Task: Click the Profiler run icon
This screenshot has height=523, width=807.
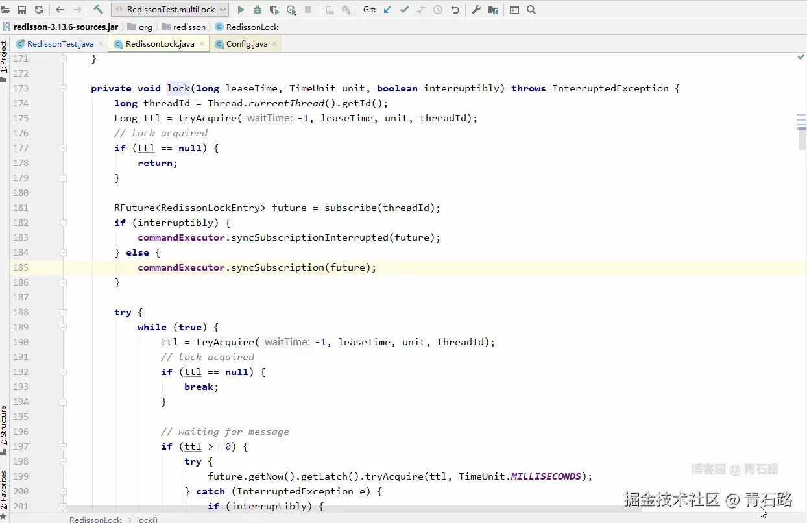Action: [x=291, y=10]
